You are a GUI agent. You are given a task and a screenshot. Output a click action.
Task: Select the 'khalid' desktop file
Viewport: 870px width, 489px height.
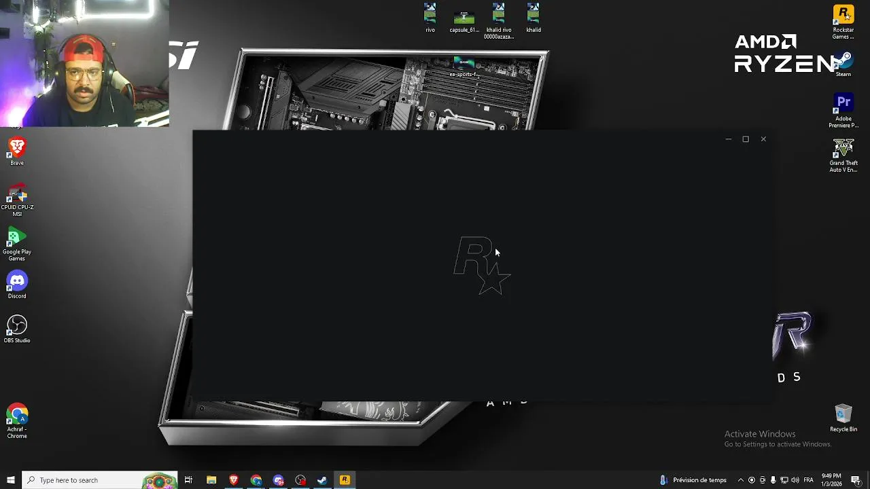534,18
